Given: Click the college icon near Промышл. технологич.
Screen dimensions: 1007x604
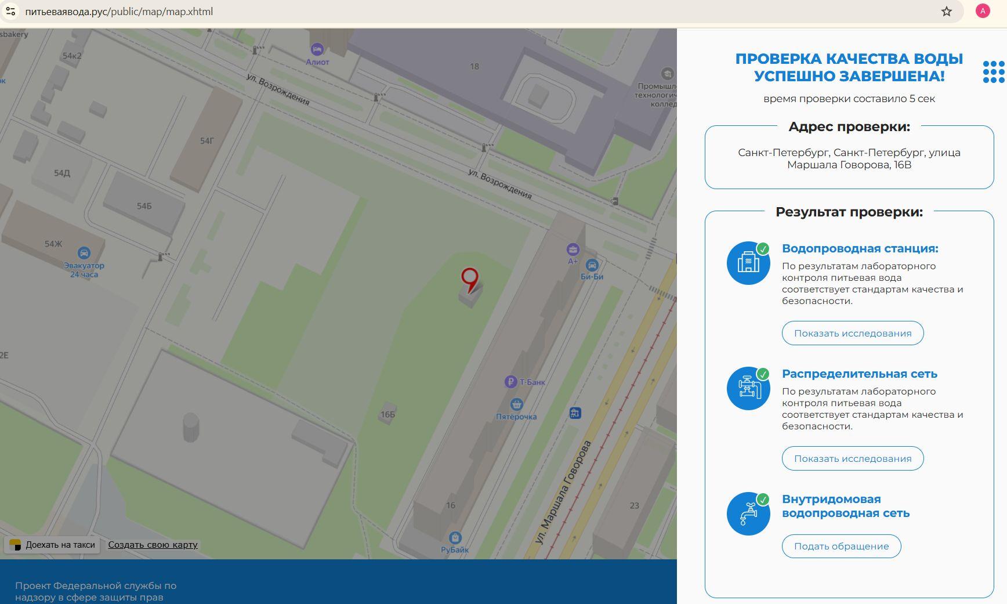Looking at the screenshot, I should tap(667, 74).
